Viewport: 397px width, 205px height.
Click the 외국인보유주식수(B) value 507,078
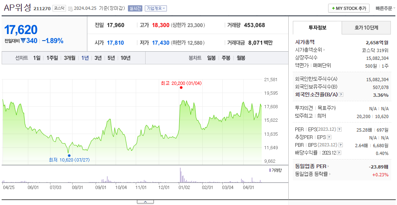(380, 87)
